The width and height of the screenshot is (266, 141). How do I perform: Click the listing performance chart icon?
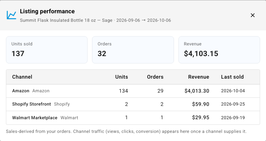[x=11, y=15]
